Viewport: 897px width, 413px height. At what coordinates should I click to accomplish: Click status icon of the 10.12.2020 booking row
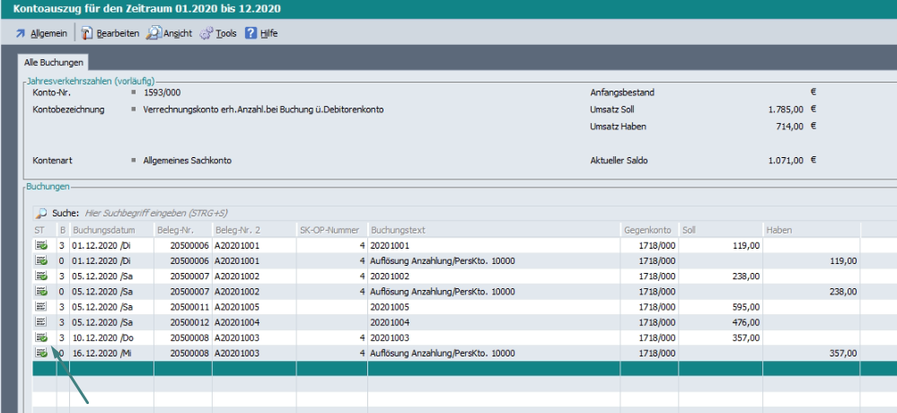(x=40, y=338)
